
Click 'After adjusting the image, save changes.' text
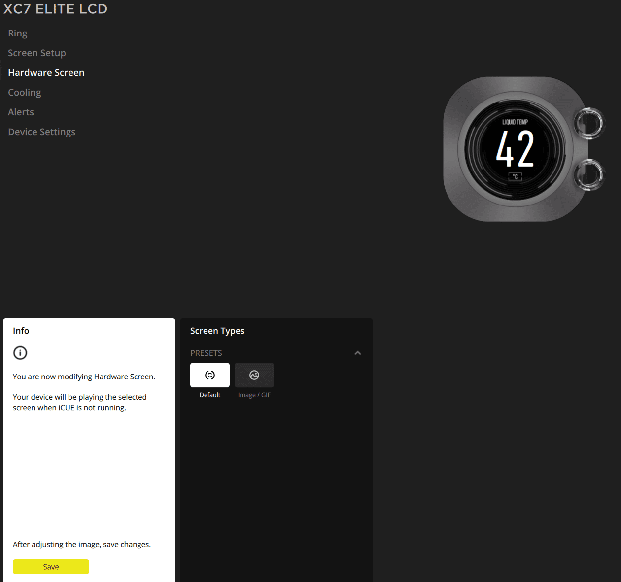[x=82, y=544]
